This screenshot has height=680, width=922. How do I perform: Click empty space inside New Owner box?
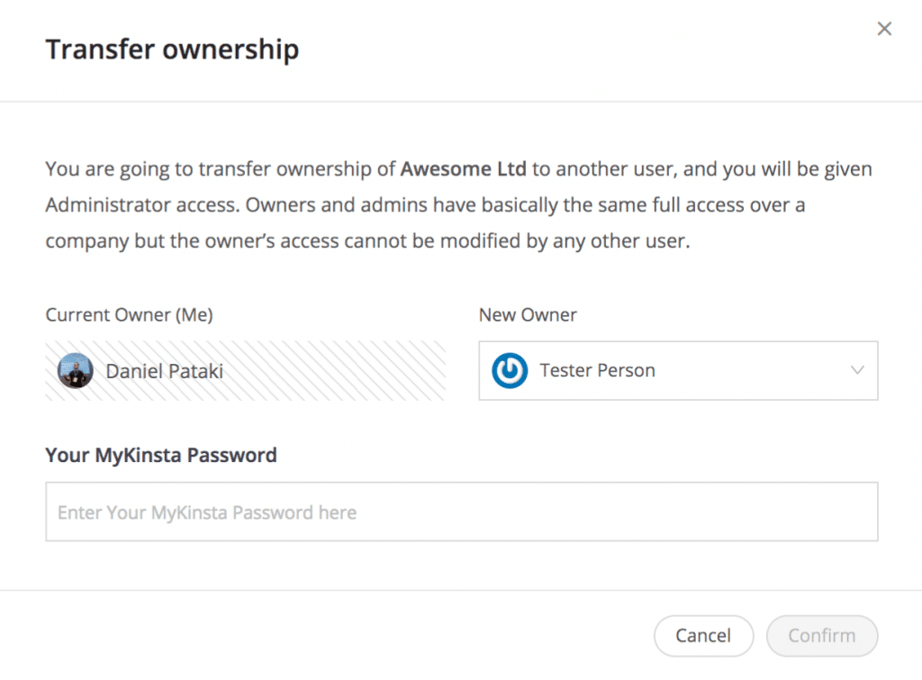click(747, 370)
